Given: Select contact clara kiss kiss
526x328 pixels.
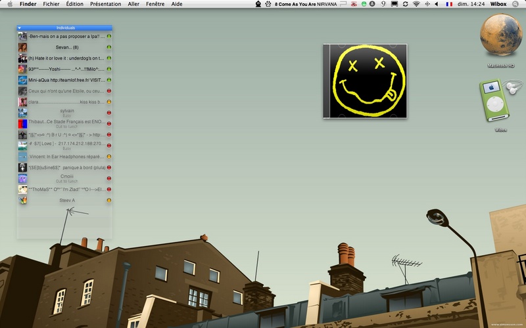Looking at the screenshot, I should coord(64,102).
